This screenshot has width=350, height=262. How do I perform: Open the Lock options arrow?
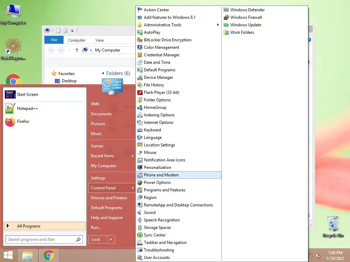pos(111,239)
